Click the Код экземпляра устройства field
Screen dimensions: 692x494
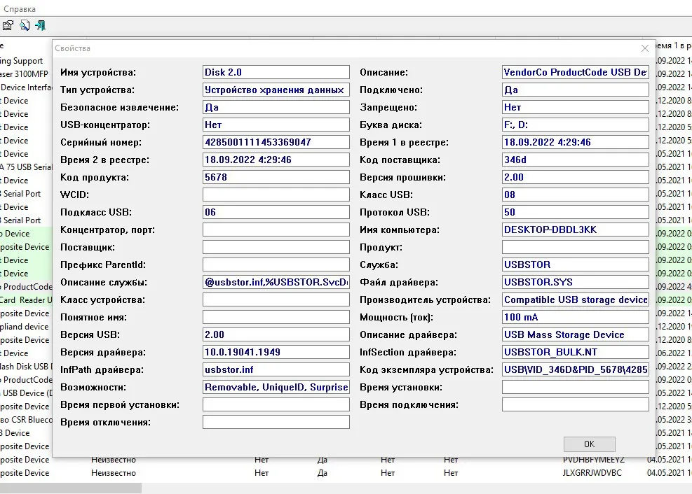coord(575,369)
